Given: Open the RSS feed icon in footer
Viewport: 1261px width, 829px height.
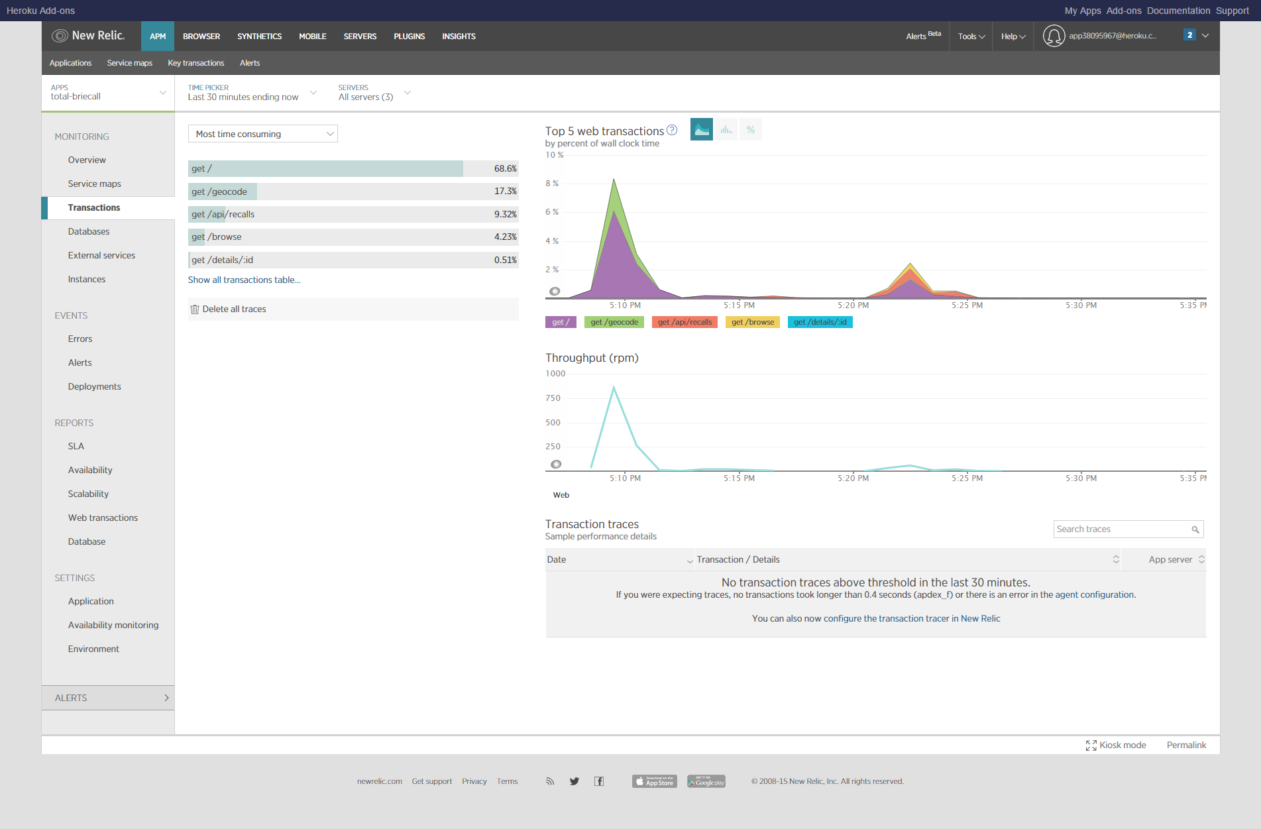Looking at the screenshot, I should [x=549, y=781].
